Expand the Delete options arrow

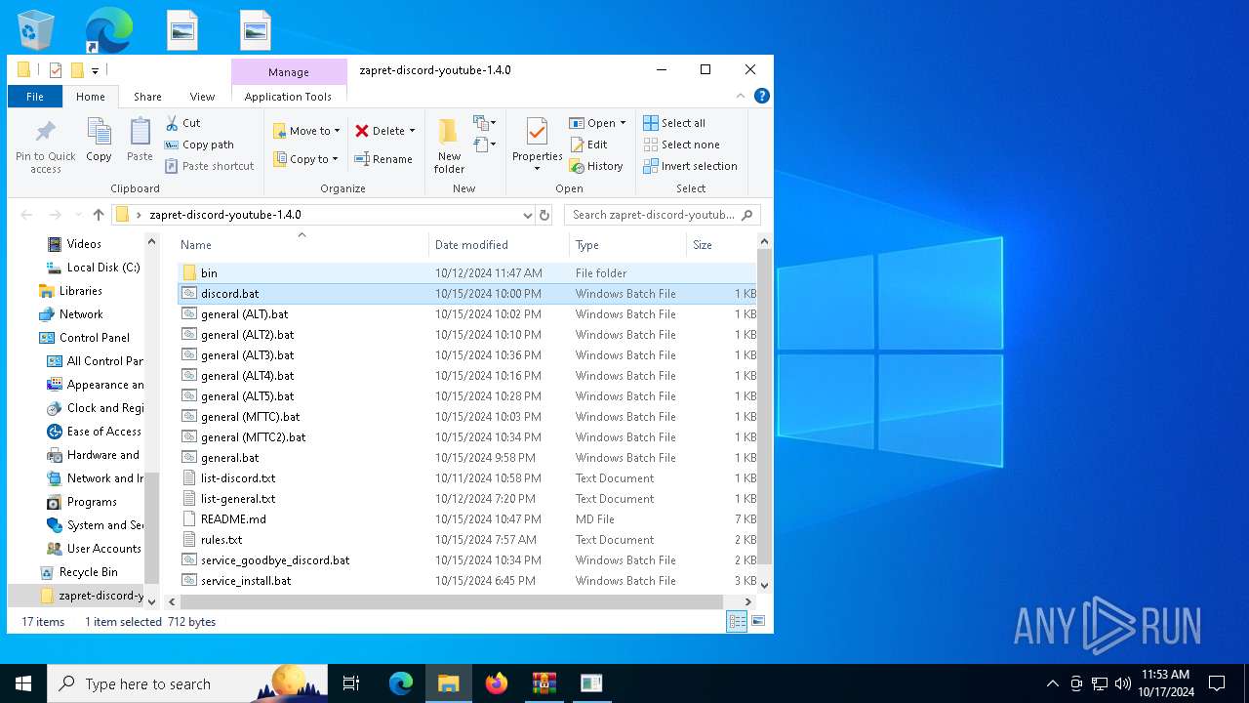412,131
